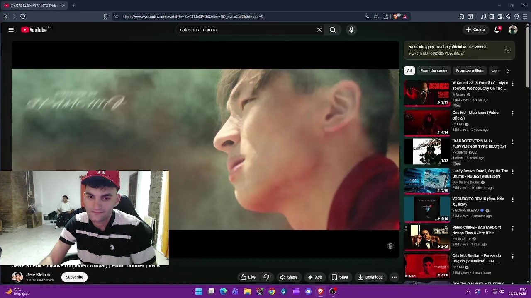Select the 'From Jere Klein' chip
This screenshot has width=531, height=298.
470,70
